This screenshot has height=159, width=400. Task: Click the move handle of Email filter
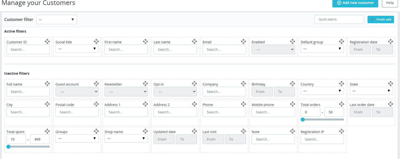coord(243,41)
